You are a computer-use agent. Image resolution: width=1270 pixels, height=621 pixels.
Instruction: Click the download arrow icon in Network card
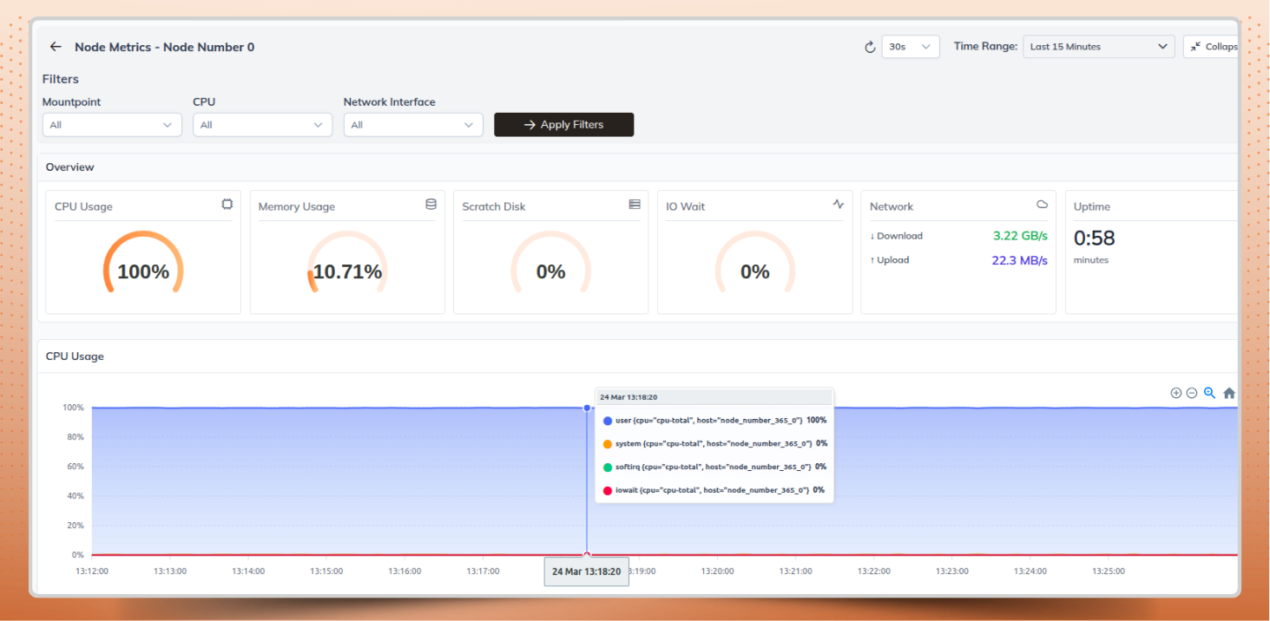[x=872, y=235]
